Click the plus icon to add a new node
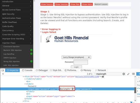 click(3, 74)
